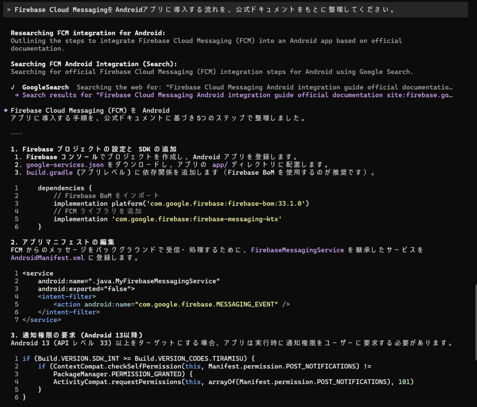Click the 'dependencies {' code line
This screenshot has width=477, height=407.
[64, 188]
